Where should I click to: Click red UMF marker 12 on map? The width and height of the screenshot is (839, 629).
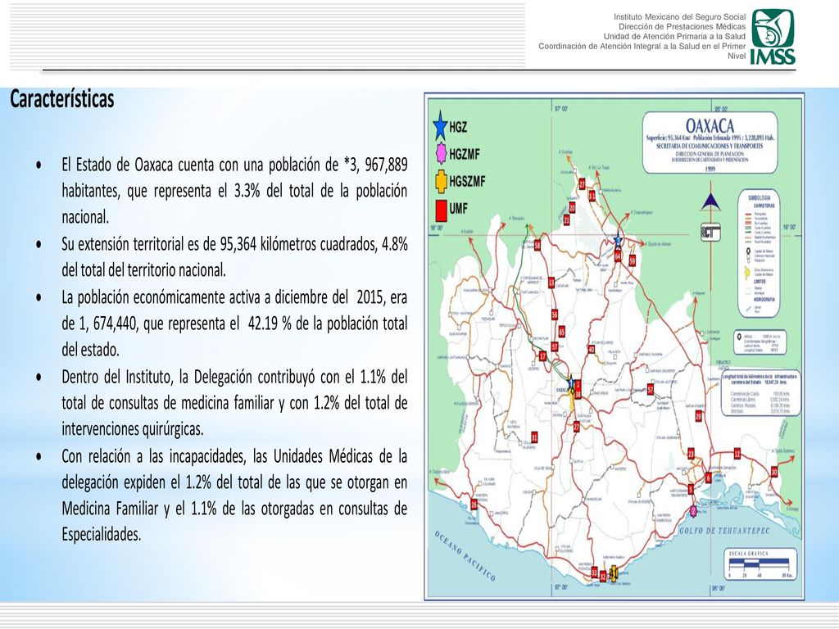737,454
